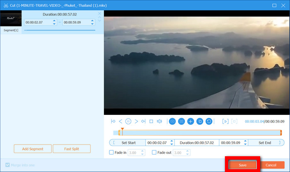Step back one frame

(x=121, y=121)
